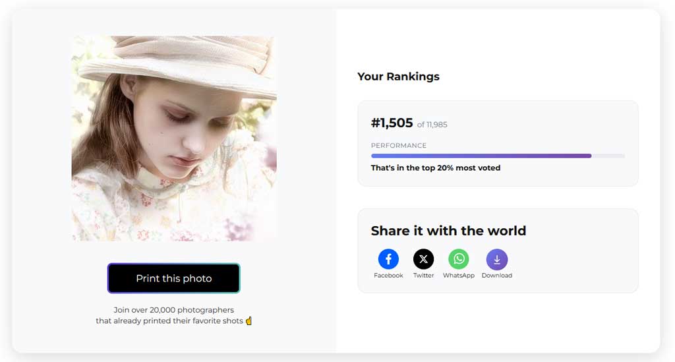Click the PERFORMANCE label
The height and width of the screenshot is (362, 675).
[x=399, y=146]
